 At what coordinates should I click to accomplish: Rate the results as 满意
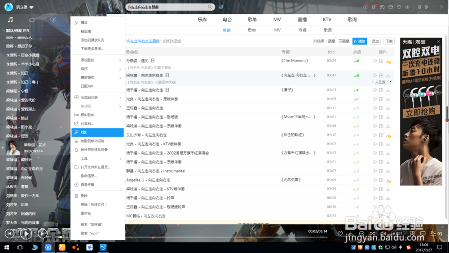pos(332,41)
